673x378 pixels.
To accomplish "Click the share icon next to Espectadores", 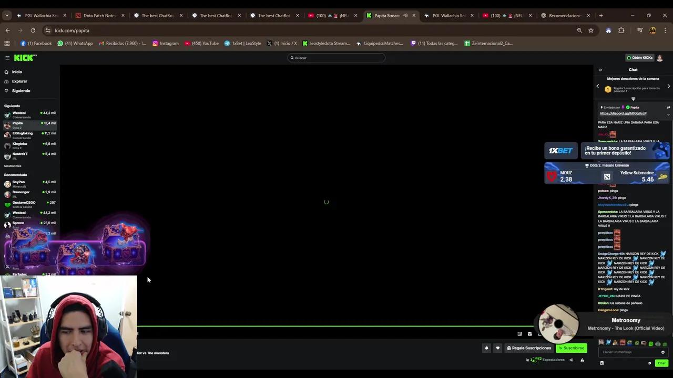I will (x=571, y=360).
